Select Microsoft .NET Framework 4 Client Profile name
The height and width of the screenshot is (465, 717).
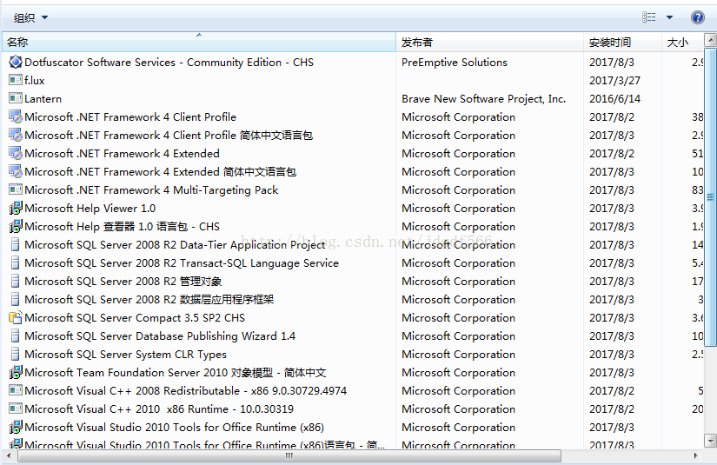click(130, 117)
